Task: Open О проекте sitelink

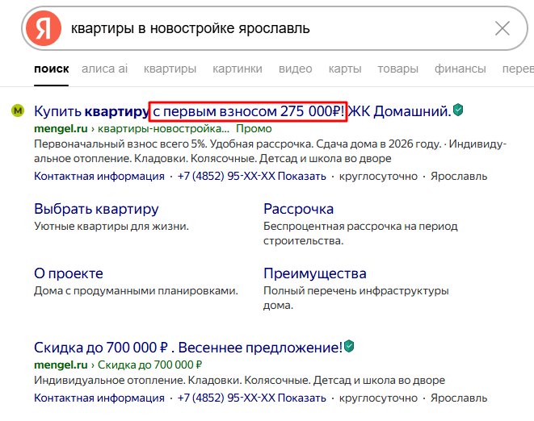Action: click(x=69, y=273)
